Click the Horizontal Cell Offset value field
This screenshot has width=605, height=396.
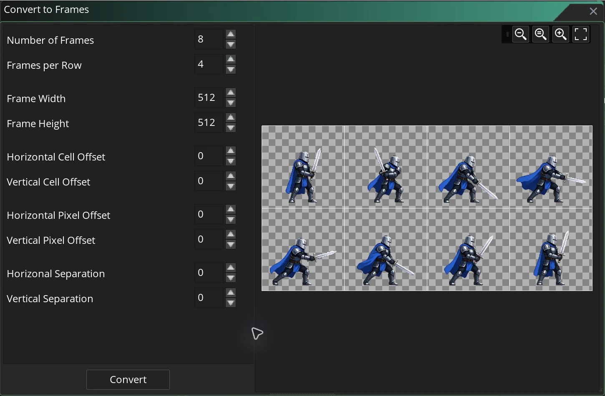tap(209, 156)
